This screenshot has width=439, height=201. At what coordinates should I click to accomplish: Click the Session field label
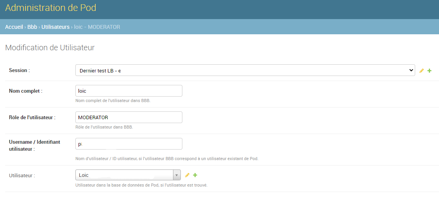pos(19,71)
